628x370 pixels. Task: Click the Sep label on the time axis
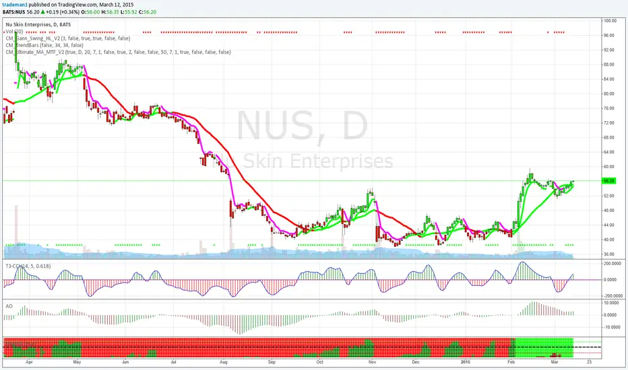pyautogui.click(x=272, y=362)
